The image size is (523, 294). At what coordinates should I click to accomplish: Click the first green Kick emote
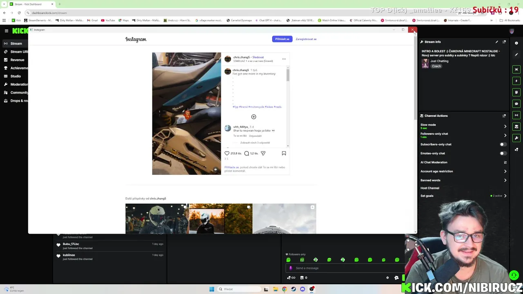[x=288, y=260]
